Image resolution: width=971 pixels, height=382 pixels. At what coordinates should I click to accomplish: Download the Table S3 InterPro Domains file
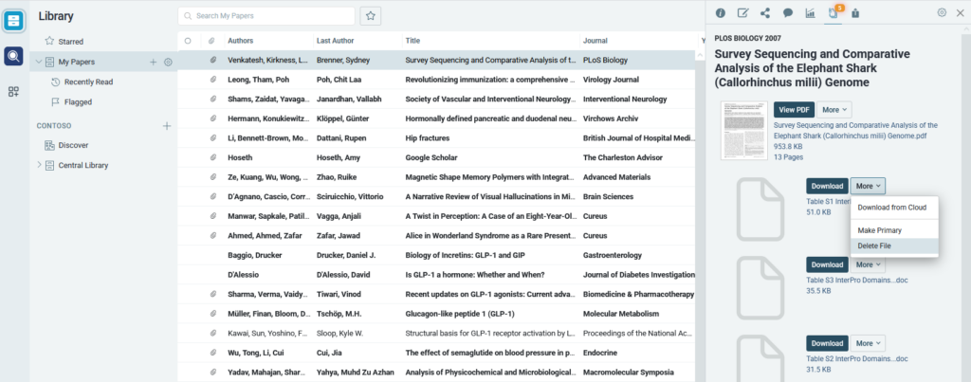click(827, 264)
